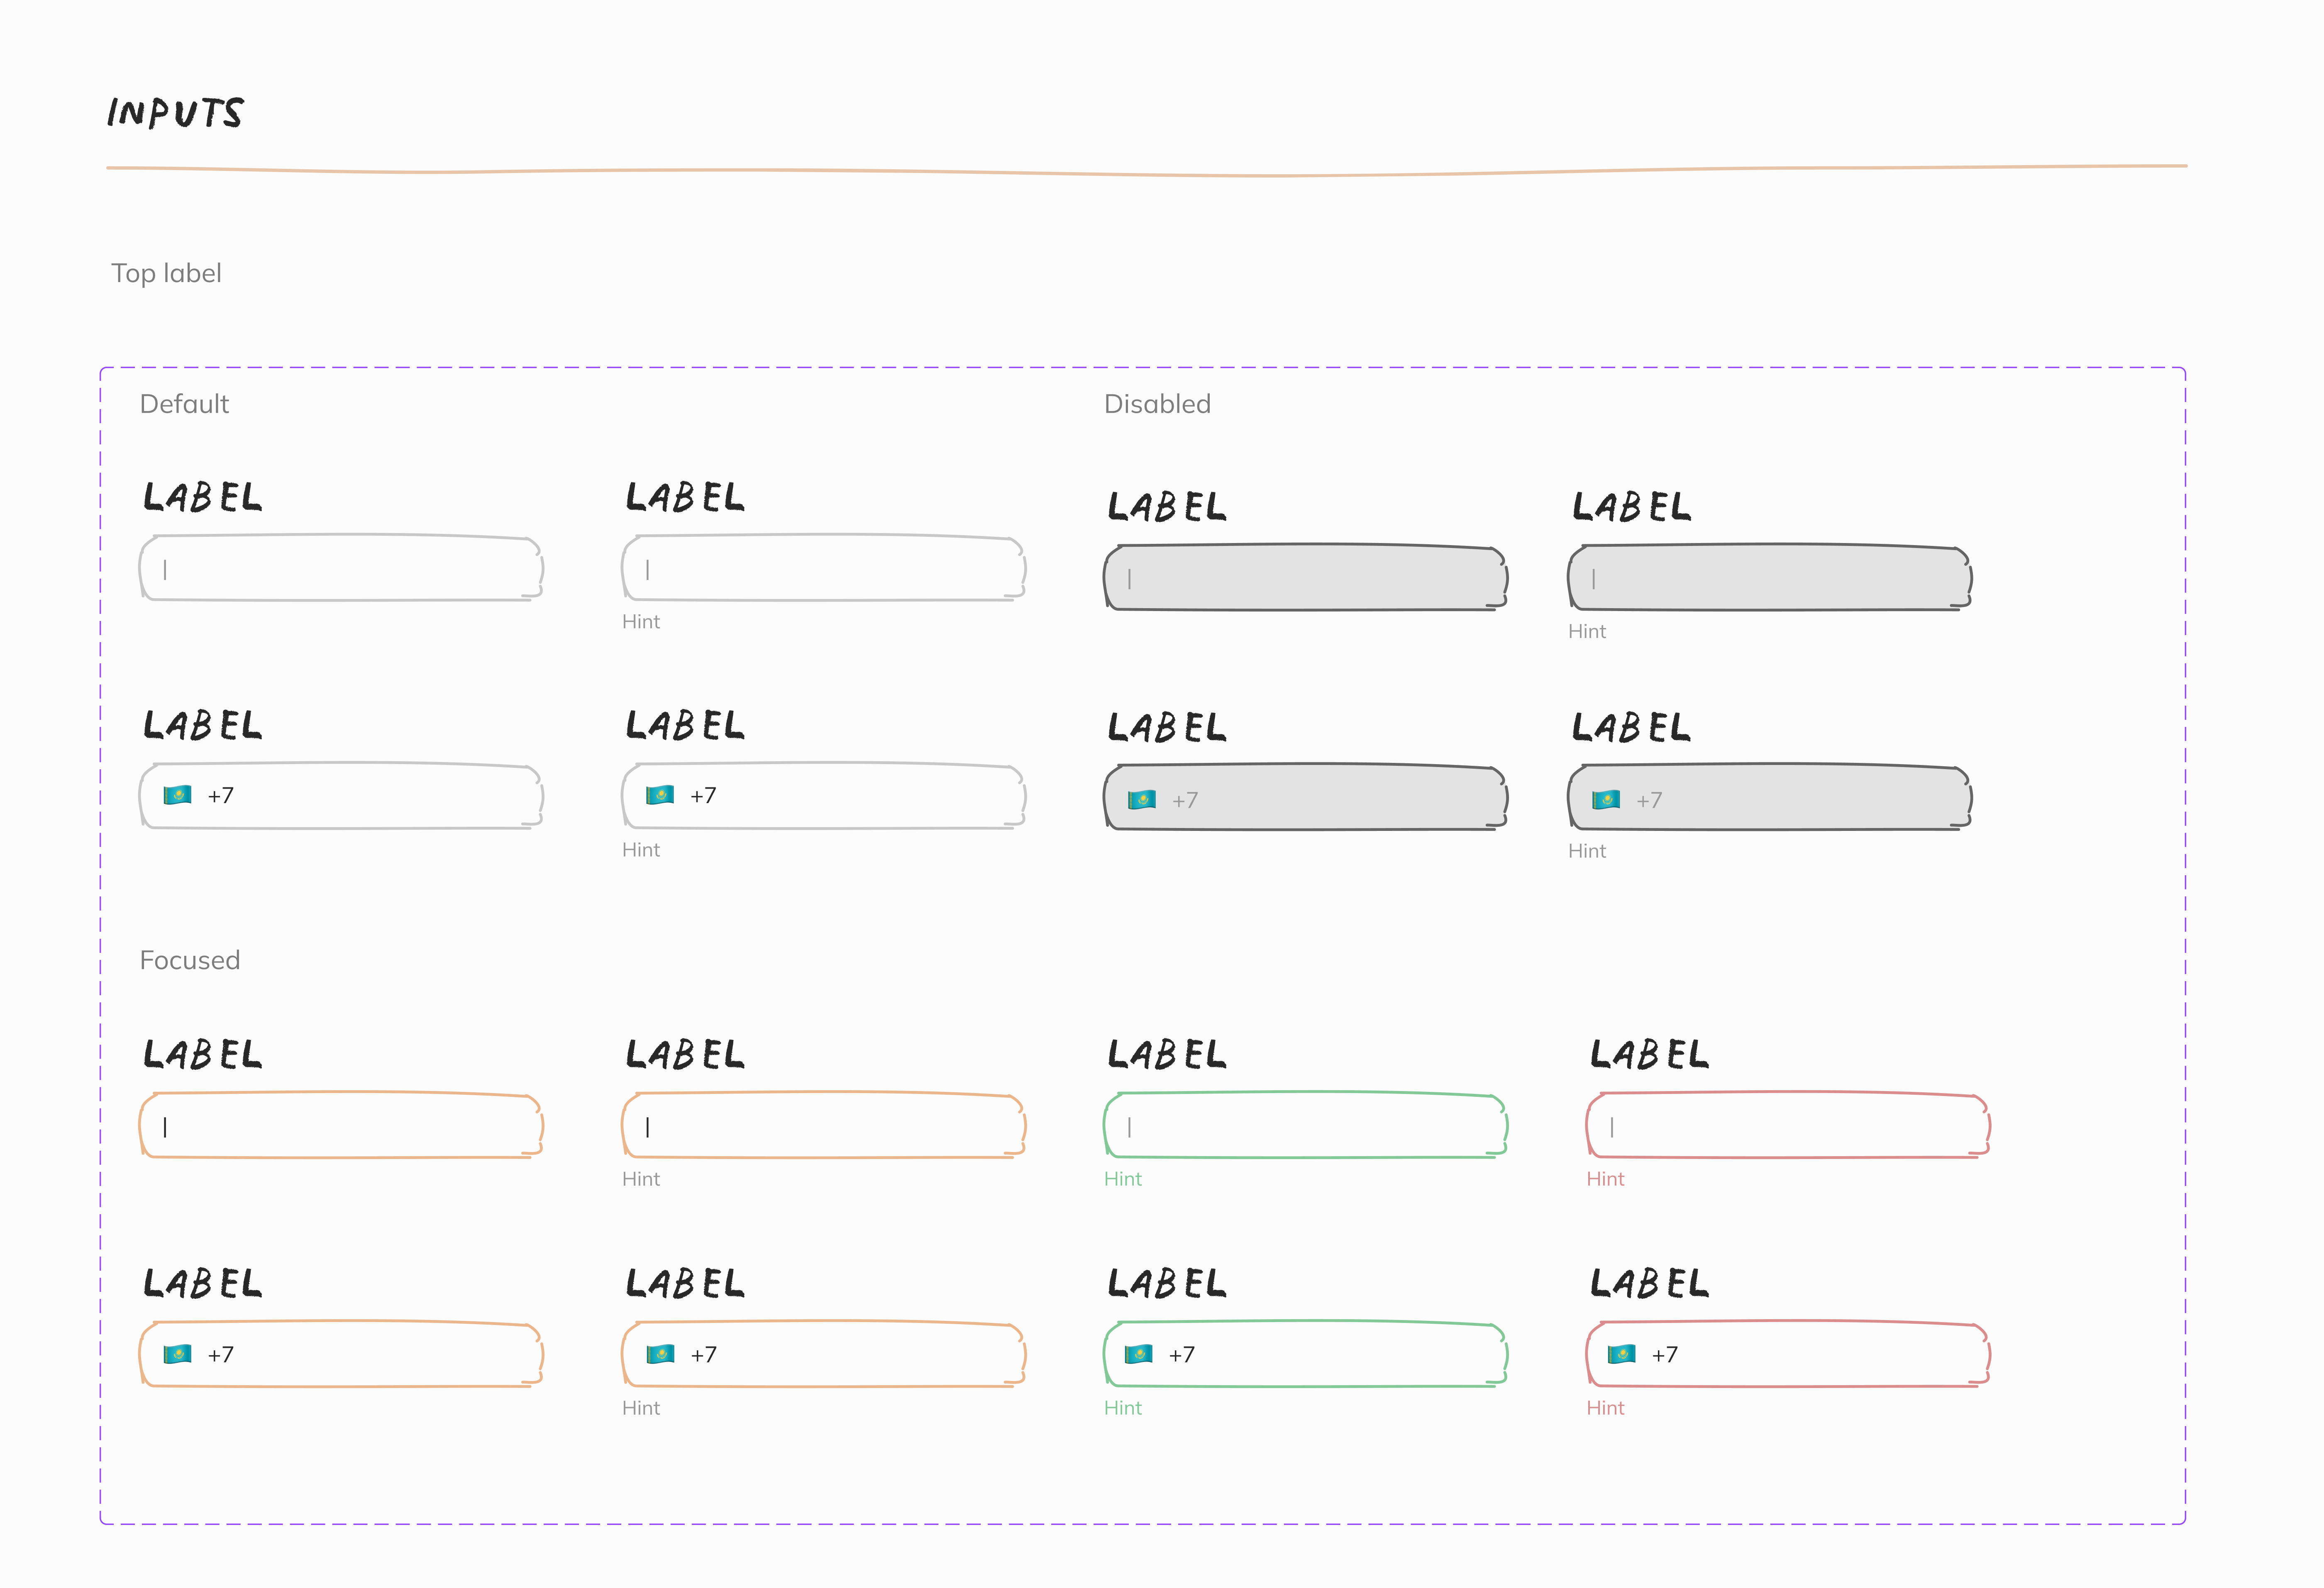Click the +7 code in green-bordered input
The width and height of the screenshot is (2324, 1588).
pos(1181,1355)
